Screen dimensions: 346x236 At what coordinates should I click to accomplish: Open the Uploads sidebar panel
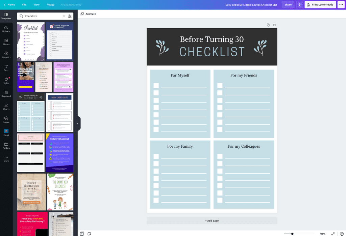point(6,29)
